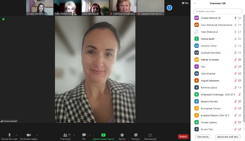The width and height of the screenshot is (245, 141).
Task: Expand participants options arrow
Action: tap(74, 135)
